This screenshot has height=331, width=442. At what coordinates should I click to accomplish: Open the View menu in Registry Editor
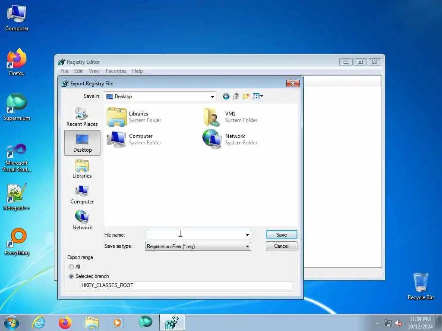94,71
